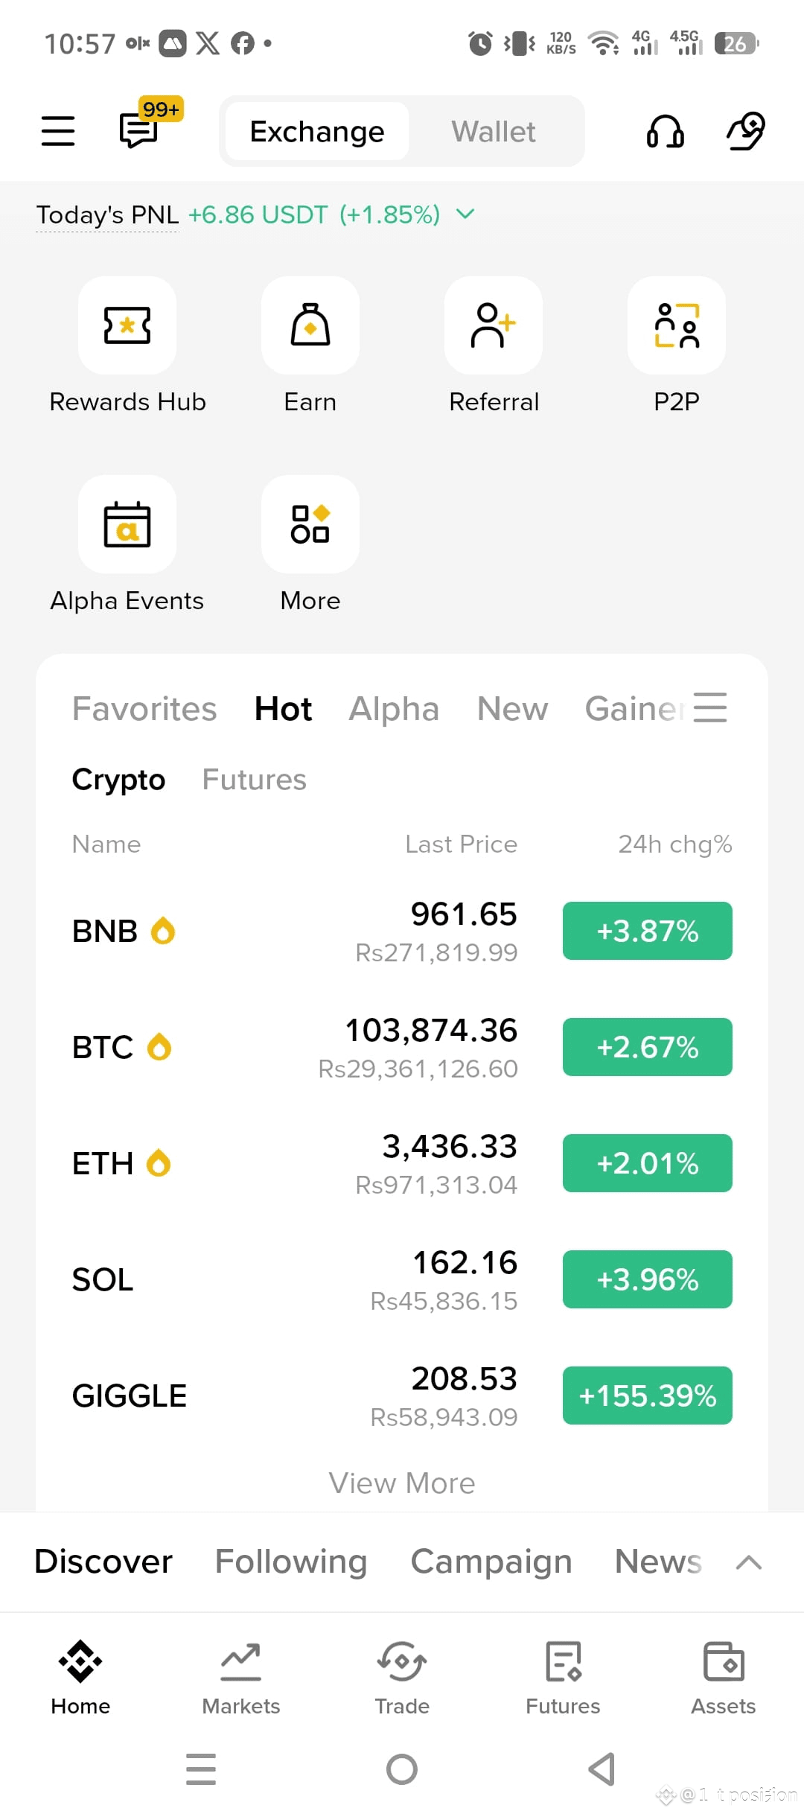Tap the Earn money bag icon
Viewport: 804px width, 1814px height.
310,325
